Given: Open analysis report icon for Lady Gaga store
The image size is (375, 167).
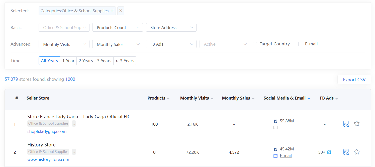Looking at the screenshot, I should click(x=346, y=124).
